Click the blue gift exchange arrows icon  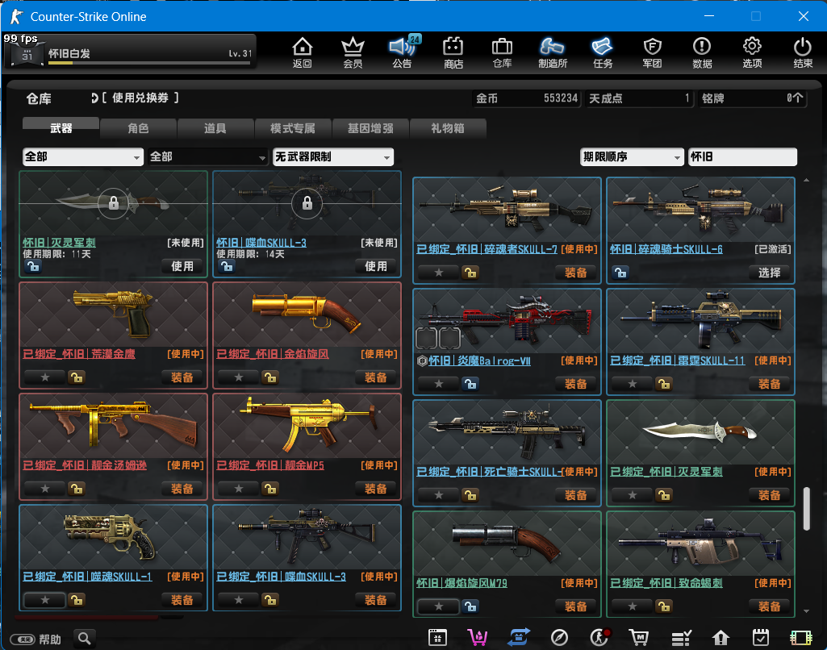pos(519,638)
